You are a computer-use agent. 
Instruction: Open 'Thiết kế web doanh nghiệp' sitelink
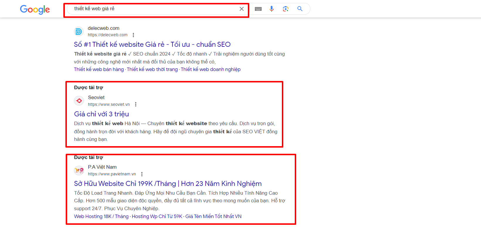[x=211, y=69]
